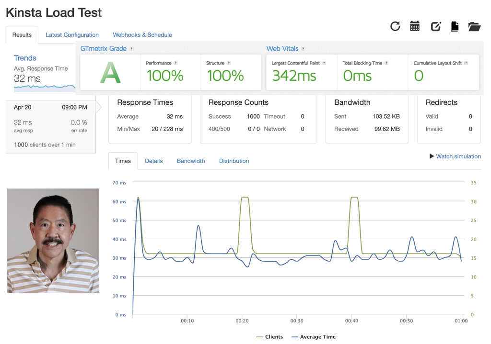
Task: Click help icon beside Cumulative Layout Shift
Action: coord(466,63)
